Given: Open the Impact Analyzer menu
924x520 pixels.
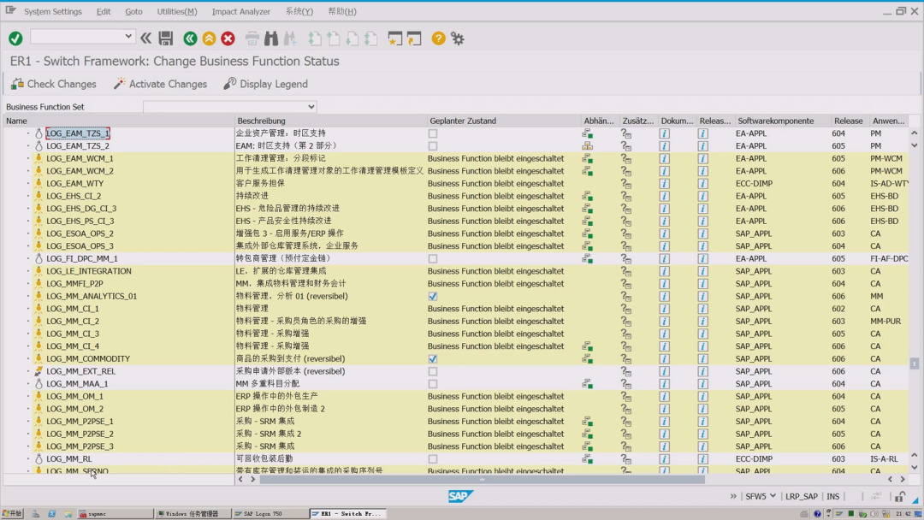Looking at the screenshot, I should coord(241,11).
